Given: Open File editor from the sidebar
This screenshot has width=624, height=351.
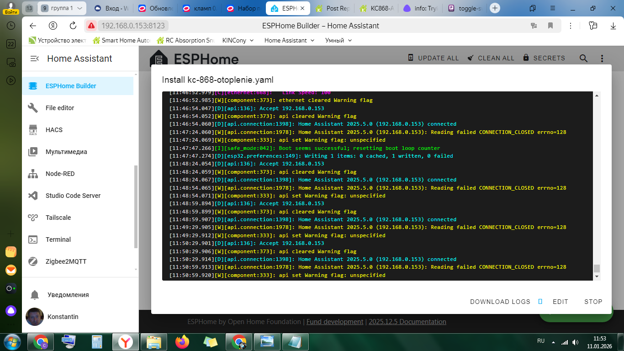Looking at the screenshot, I should (x=59, y=108).
